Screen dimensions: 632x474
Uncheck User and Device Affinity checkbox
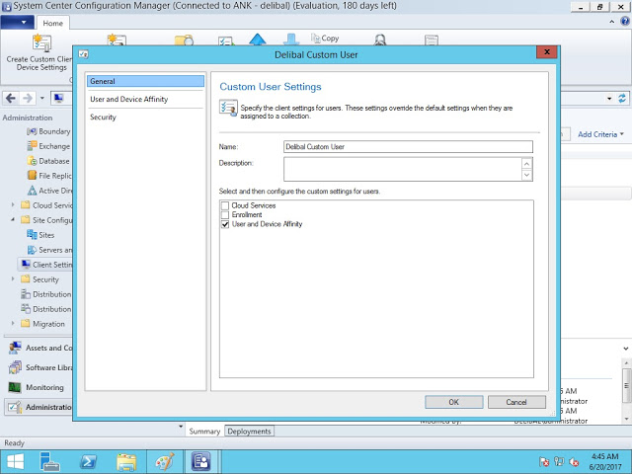225,224
